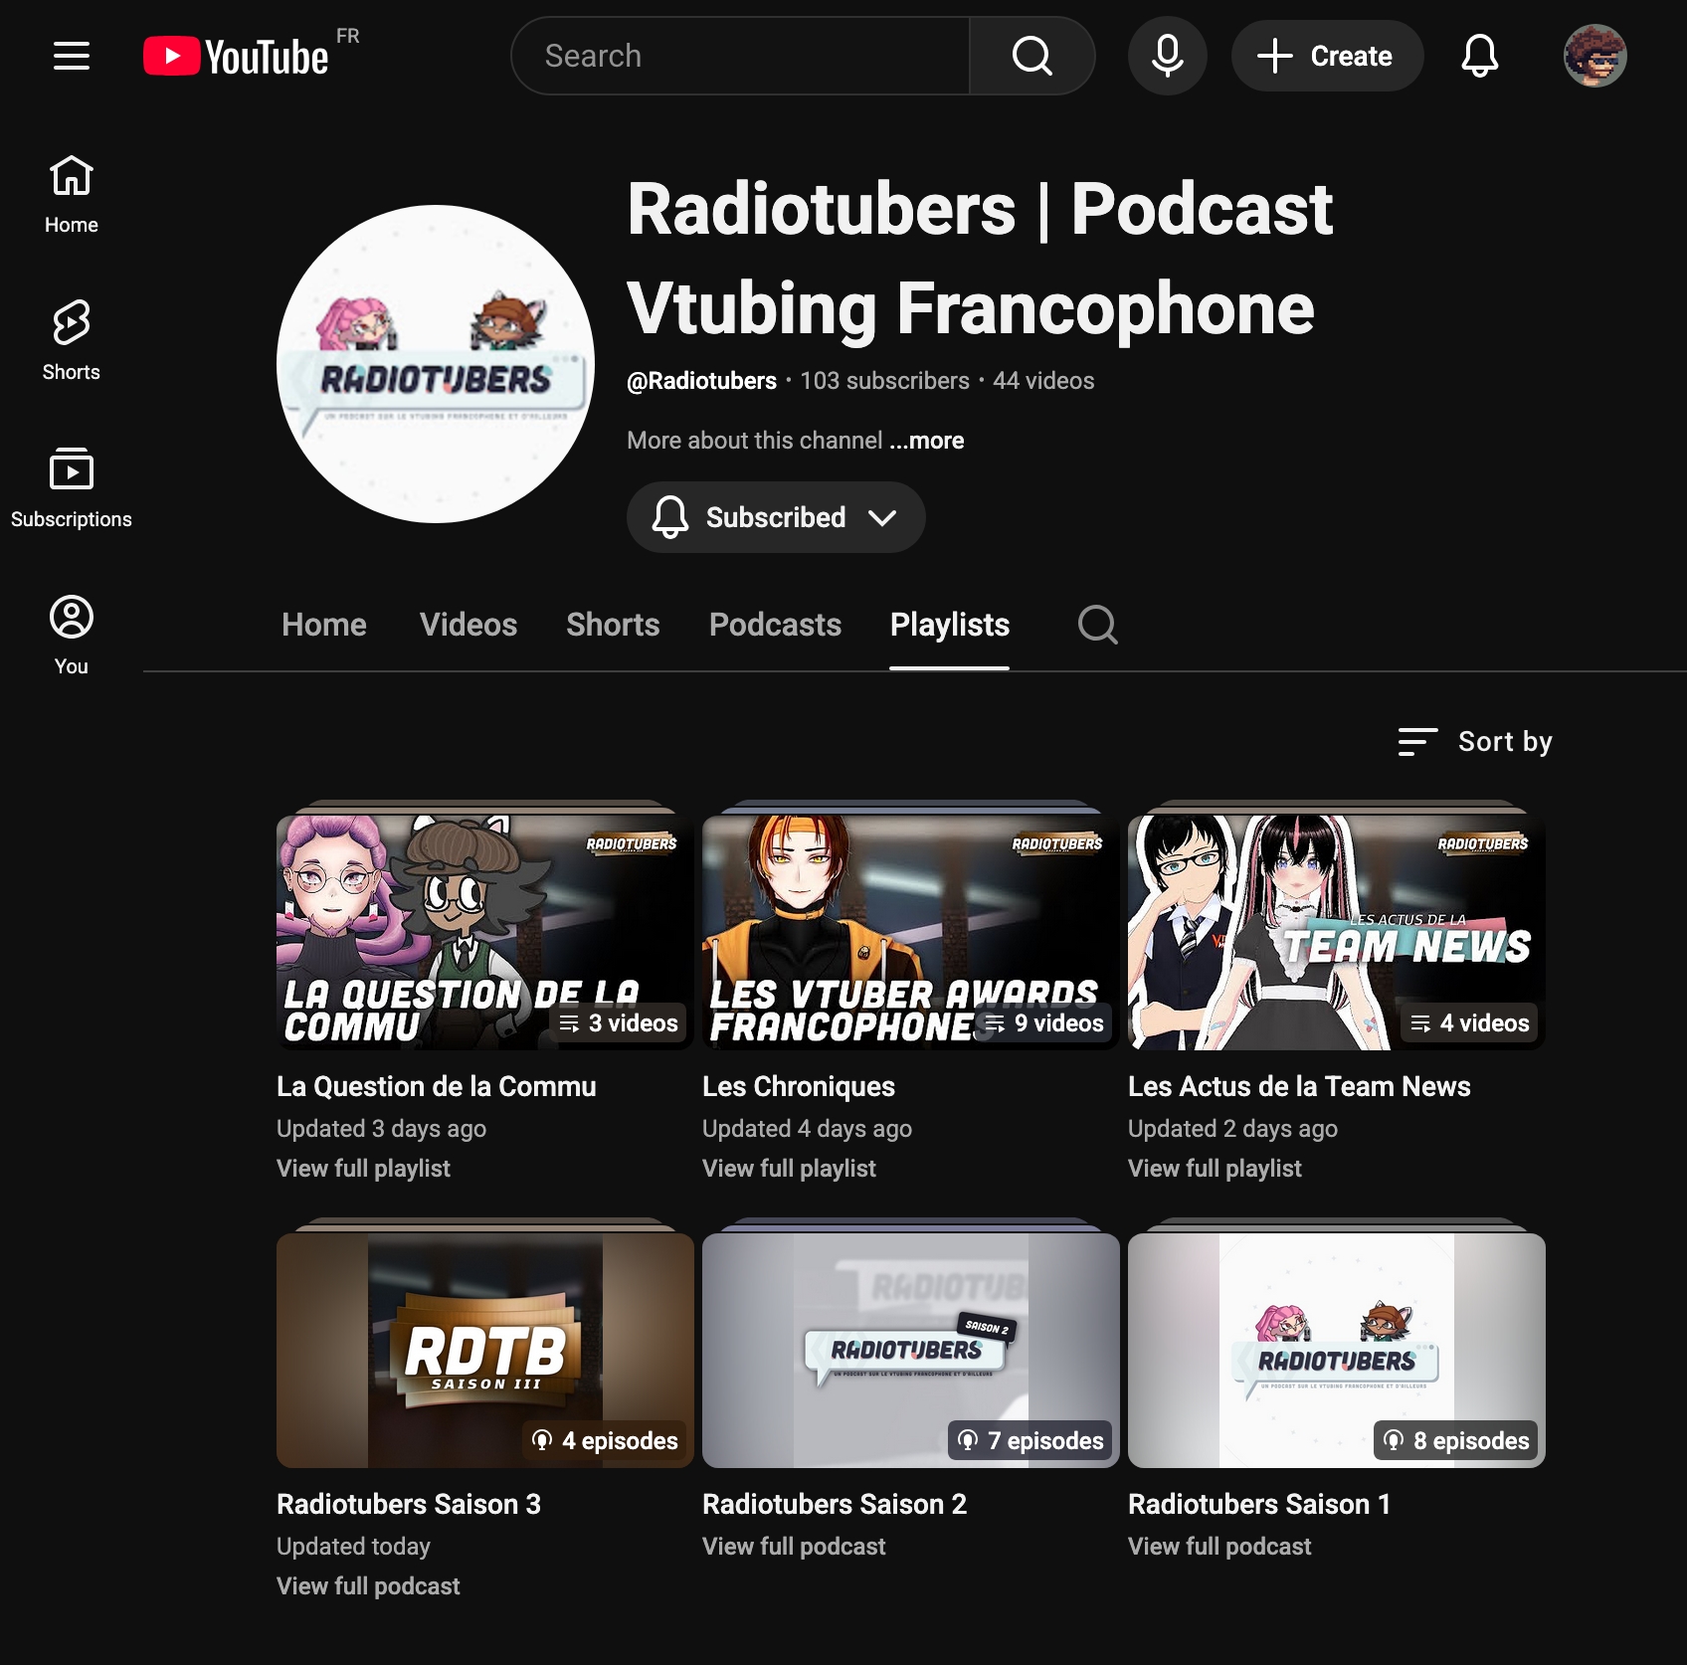Switch to the Videos tab
The width and height of the screenshot is (1687, 1665).
point(469,625)
